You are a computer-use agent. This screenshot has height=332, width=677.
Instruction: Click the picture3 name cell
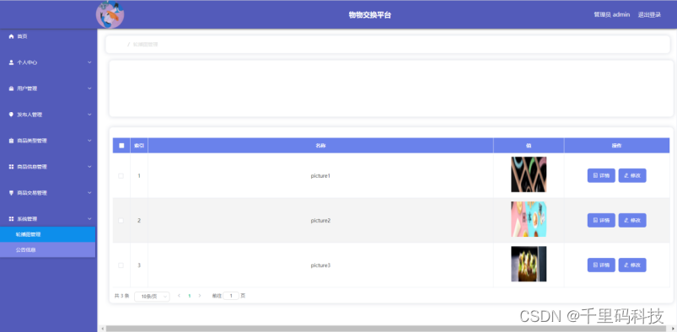[x=320, y=265]
